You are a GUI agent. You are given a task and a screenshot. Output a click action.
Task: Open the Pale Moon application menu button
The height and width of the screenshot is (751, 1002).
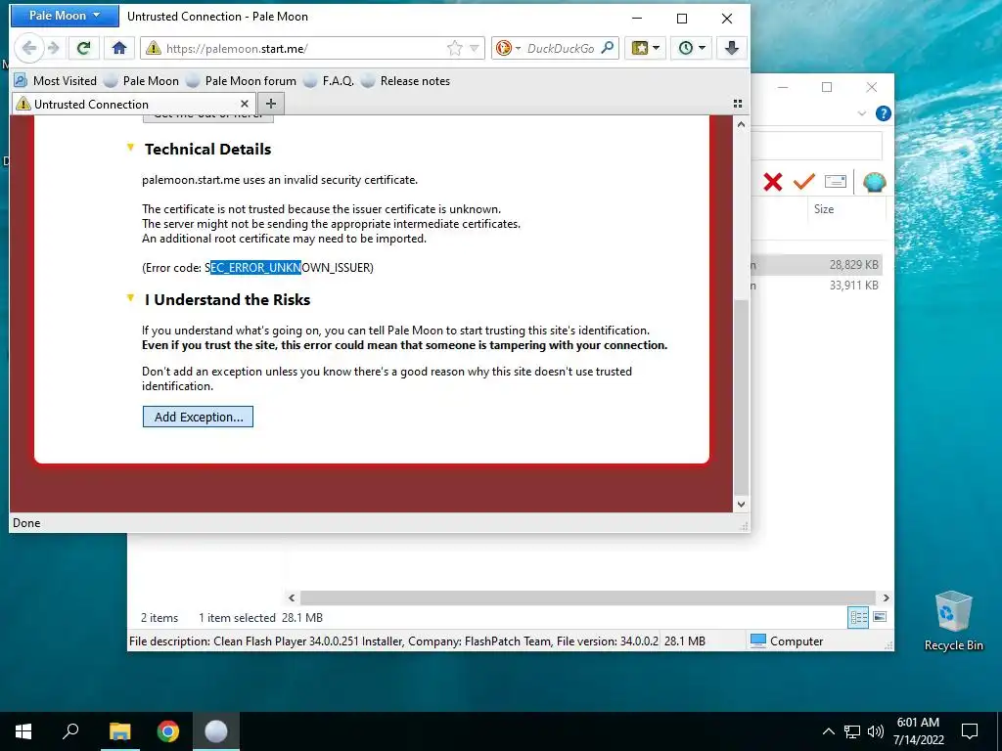[65, 16]
